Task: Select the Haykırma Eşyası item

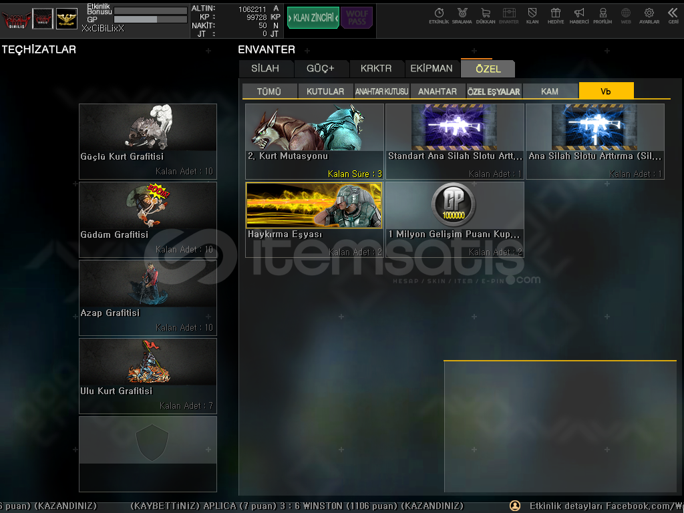Action: [x=315, y=219]
